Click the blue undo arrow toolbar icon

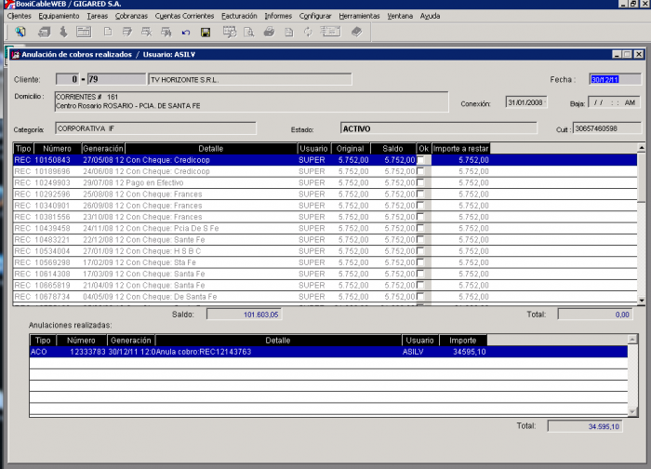[186, 32]
